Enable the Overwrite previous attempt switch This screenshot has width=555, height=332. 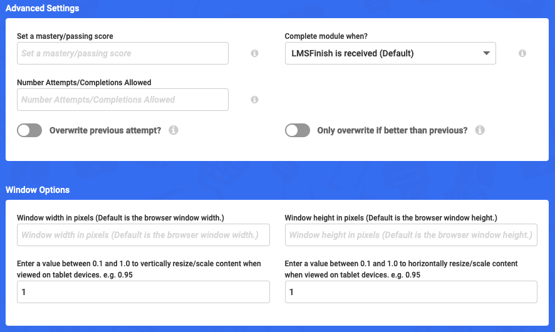[29, 130]
